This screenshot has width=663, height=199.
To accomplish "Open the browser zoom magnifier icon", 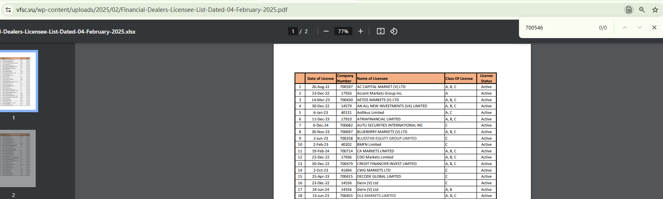I will point(642,10).
